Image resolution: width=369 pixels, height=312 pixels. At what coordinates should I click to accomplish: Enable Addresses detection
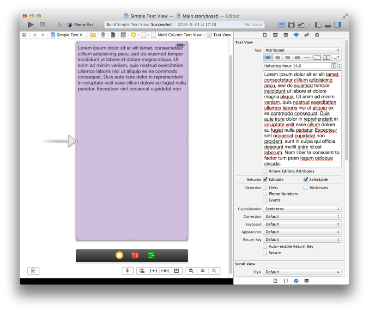pos(305,188)
